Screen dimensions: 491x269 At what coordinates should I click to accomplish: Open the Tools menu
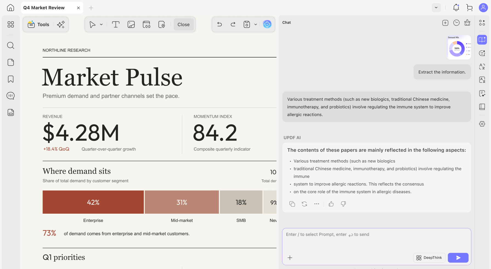click(39, 24)
